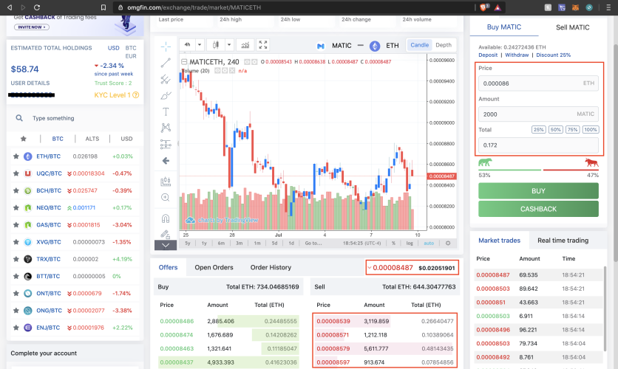The width and height of the screenshot is (618, 369).
Task: Select the crosshair cursor tool
Action: [166, 46]
